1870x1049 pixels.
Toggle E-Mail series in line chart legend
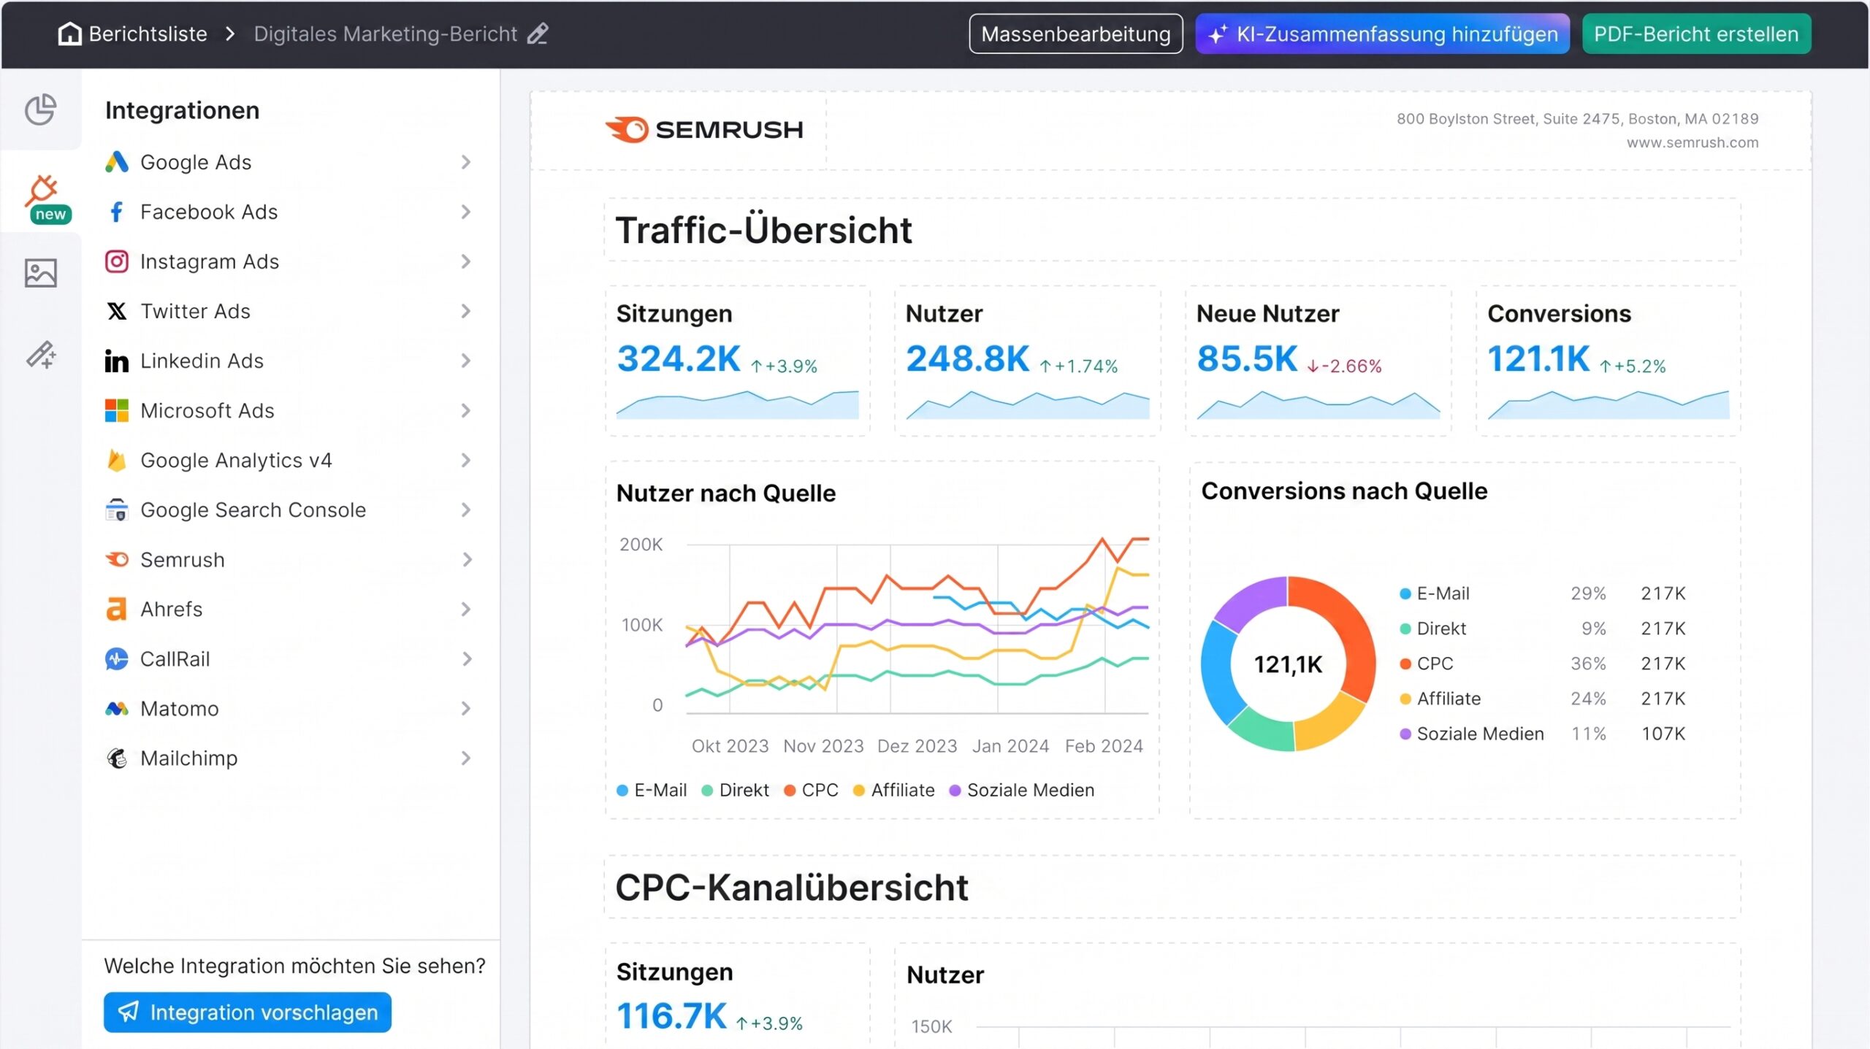(x=652, y=790)
